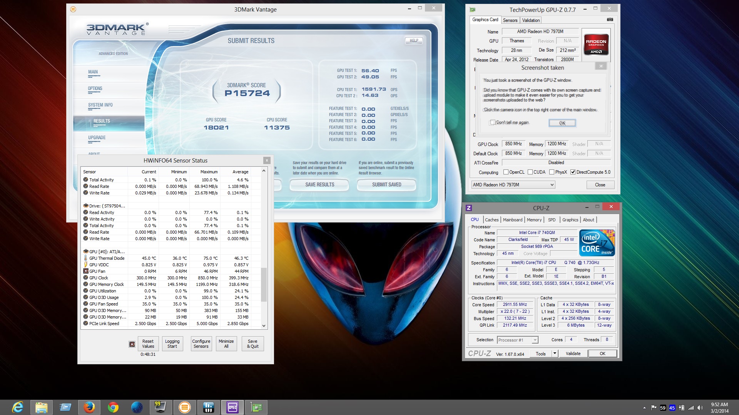739x415 pixels.
Task: Open the CPU-Z SPD tab
Action: (552, 220)
